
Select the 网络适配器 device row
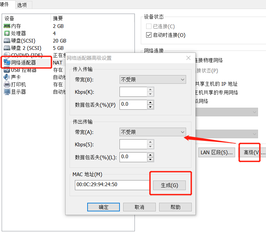[x=34, y=62]
